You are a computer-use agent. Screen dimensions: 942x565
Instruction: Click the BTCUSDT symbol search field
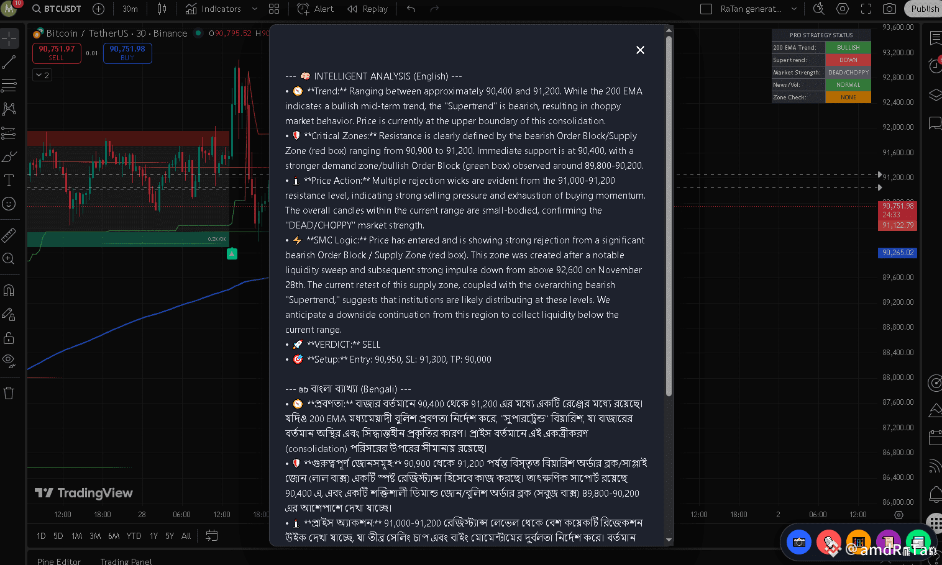click(56, 9)
